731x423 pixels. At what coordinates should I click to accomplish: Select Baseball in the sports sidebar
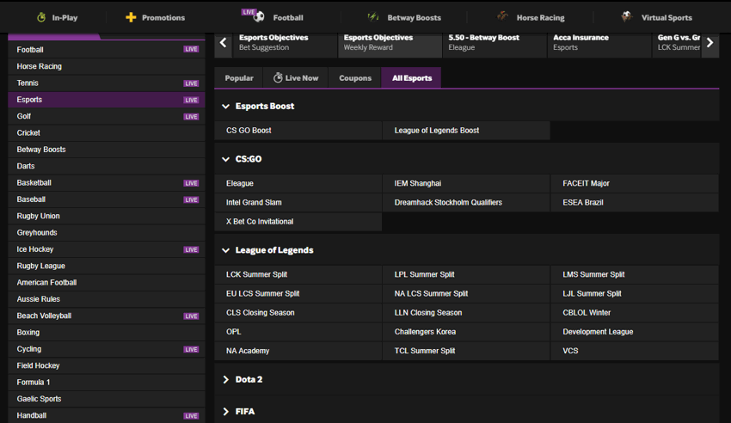107,199
